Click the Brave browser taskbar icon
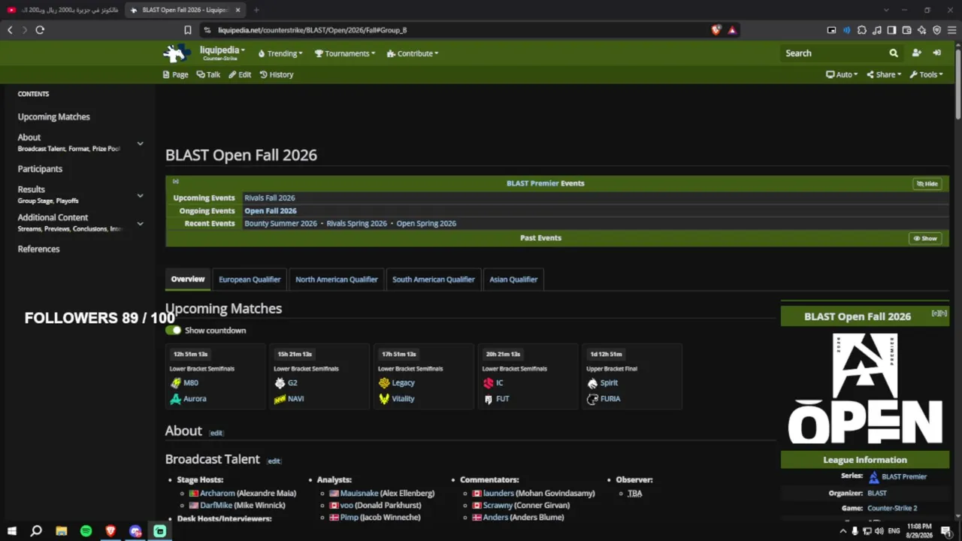 [110, 531]
